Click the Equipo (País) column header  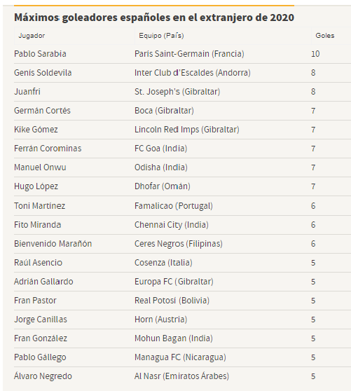(161, 36)
